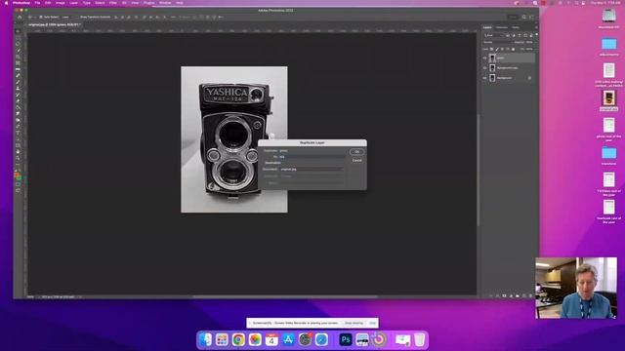Toggle Show Transform Controls checkbox
This screenshot has width=625, height=351.
(78, 18)
